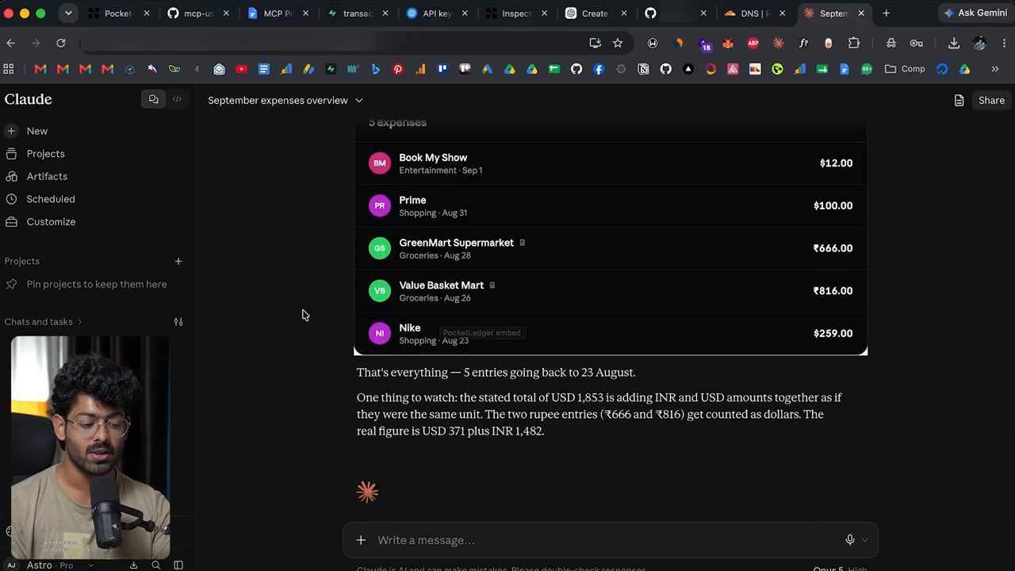The height and width of the screenshot is (571, 1015).
Task: Open the ABP Adblock Plus extension
Action: [x=753, y=44]
